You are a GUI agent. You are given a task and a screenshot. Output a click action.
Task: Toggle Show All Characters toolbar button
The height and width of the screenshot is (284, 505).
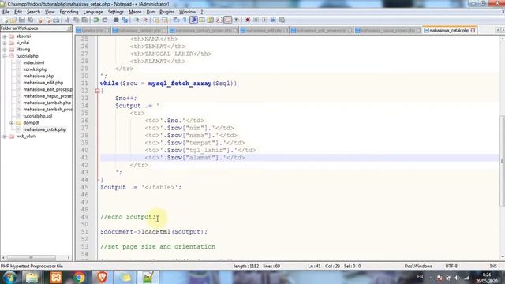pyautogui.click(x=185, y=20)
